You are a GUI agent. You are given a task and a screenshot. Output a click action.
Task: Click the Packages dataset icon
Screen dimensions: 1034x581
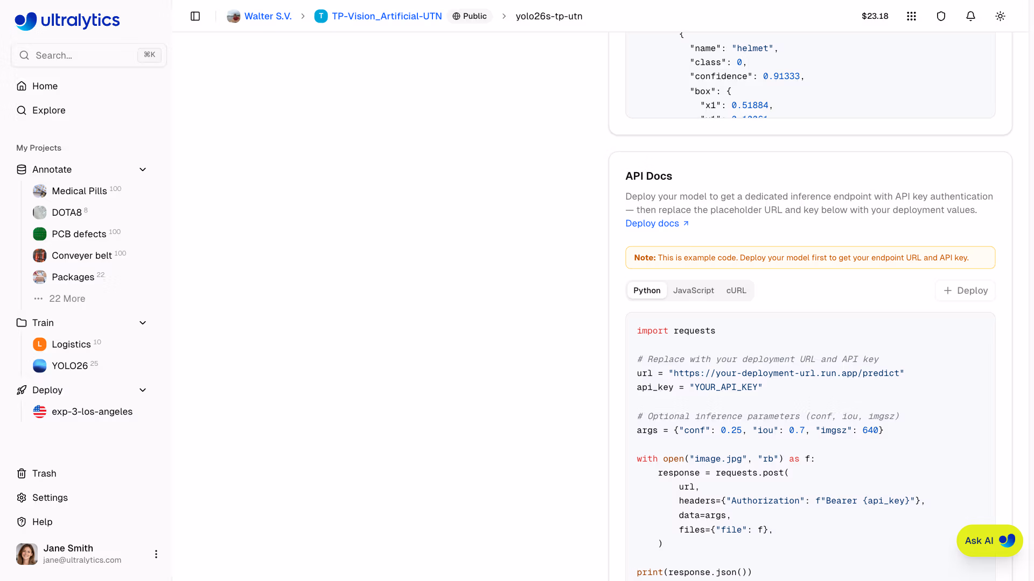pyautogui.click(x=40, y=277)
